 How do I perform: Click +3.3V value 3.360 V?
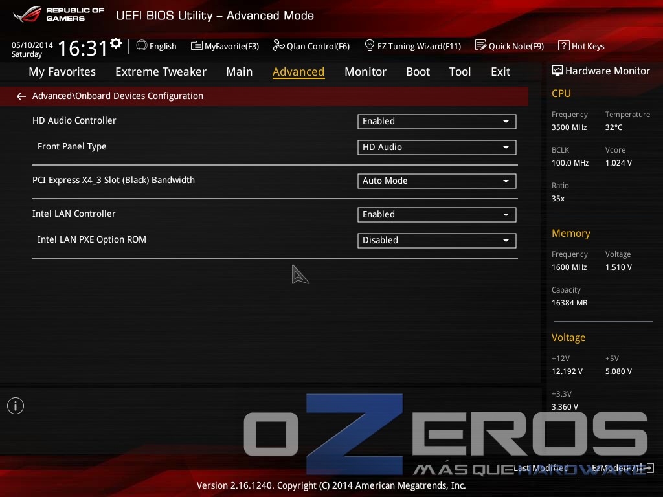click(x=565, y=406)
